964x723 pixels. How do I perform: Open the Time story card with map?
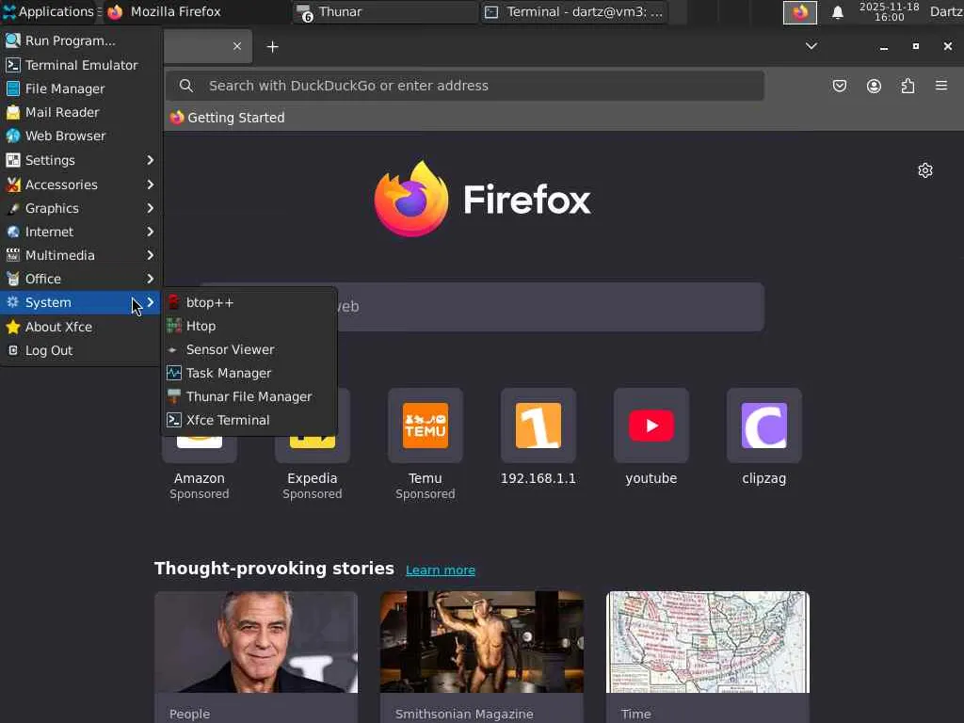point(708,656)
